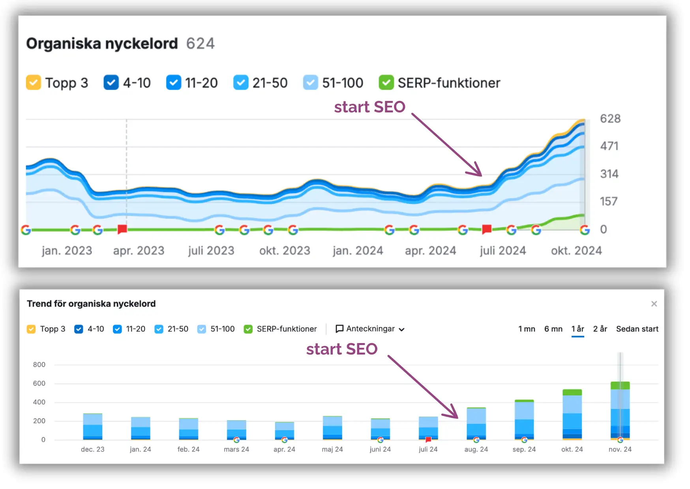Click the maj 24 bar in trend chart
Viewport: 690px width, 489px height.
(332, 428)
